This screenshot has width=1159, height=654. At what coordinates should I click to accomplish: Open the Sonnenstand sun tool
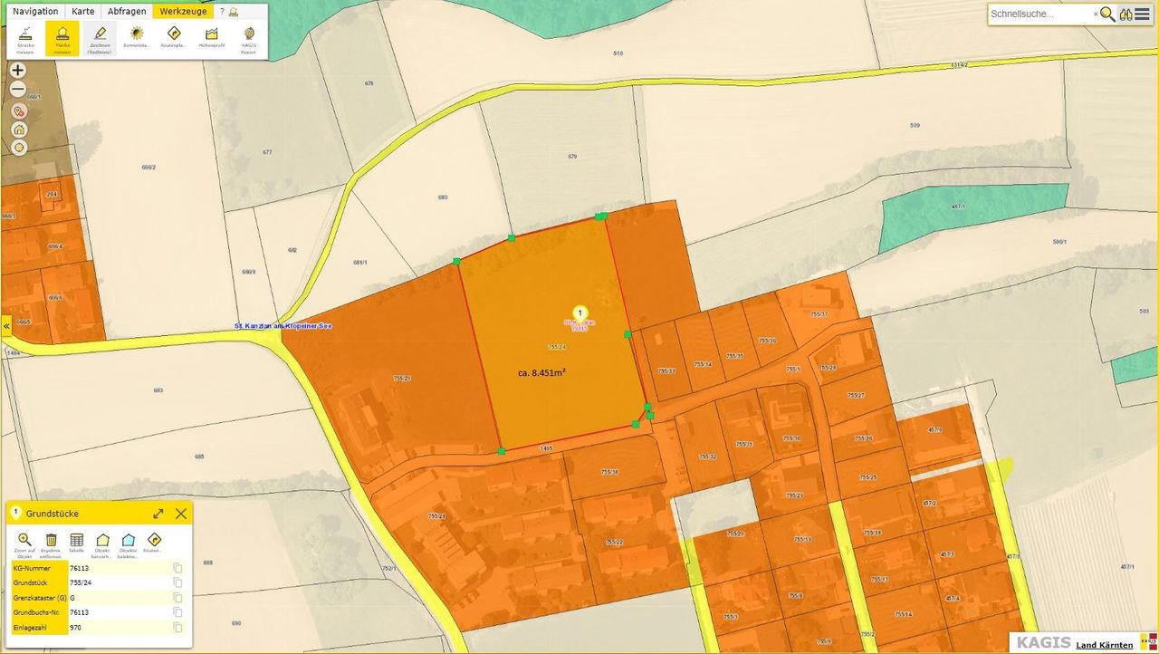[x=137, y=38]
